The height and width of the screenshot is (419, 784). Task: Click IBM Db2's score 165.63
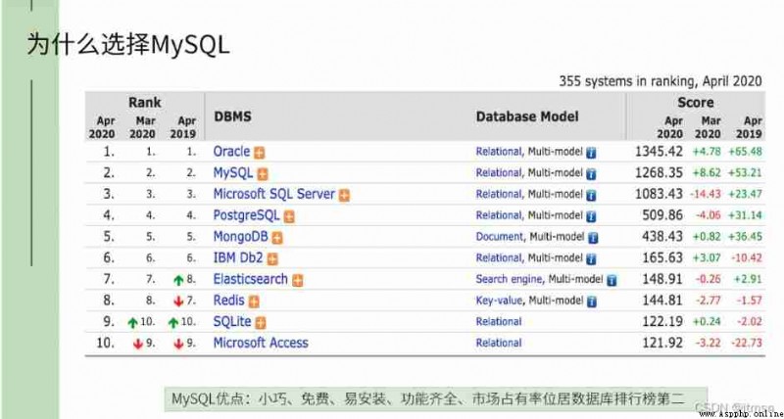tap(662, 257)
